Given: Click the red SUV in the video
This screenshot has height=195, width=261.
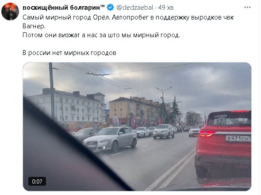Looking at the screenshot, I should [x=223, y=144].
